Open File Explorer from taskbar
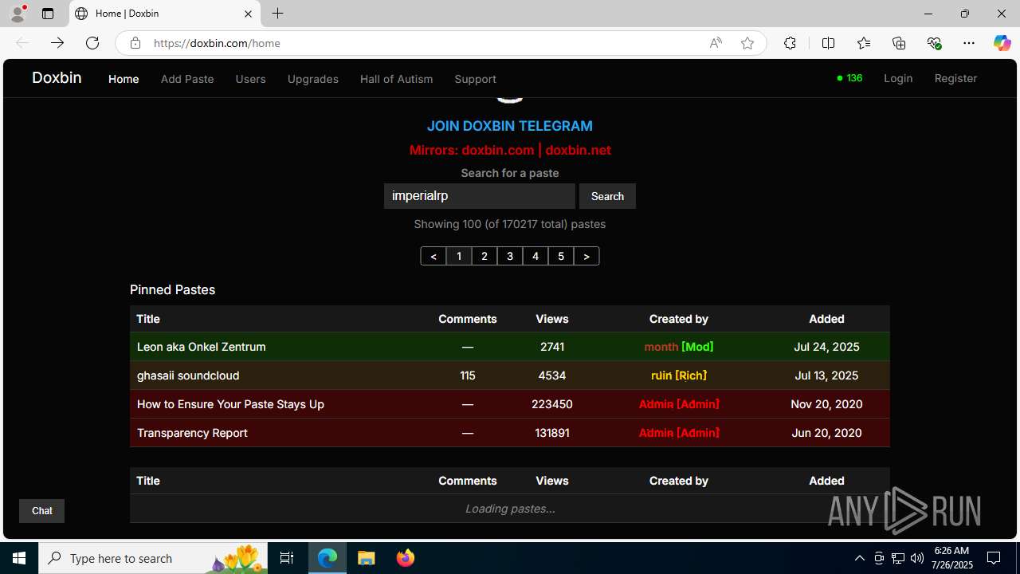The width and height of the screenshot is (1020, 574). click(x=367, y=558)
